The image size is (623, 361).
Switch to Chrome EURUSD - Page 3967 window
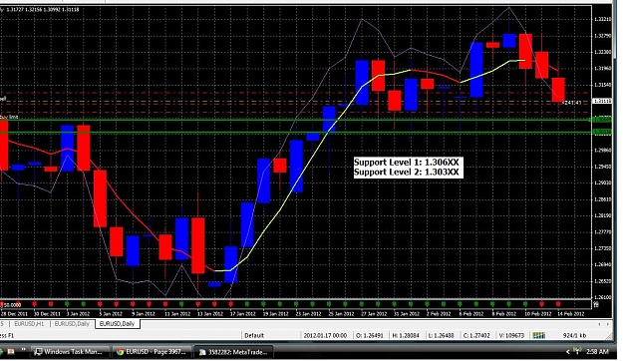pyautogui.click(x=151, y=352)
